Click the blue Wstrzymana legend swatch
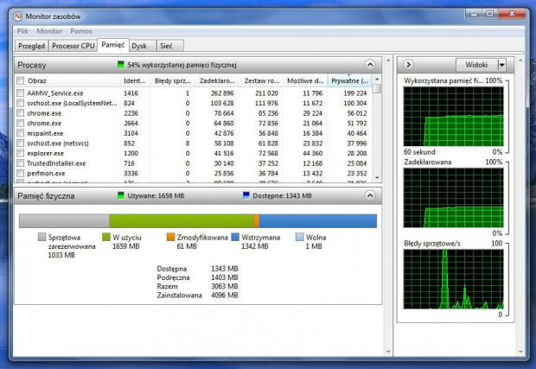This screenshot has width=536, height=369. point(235,237)
